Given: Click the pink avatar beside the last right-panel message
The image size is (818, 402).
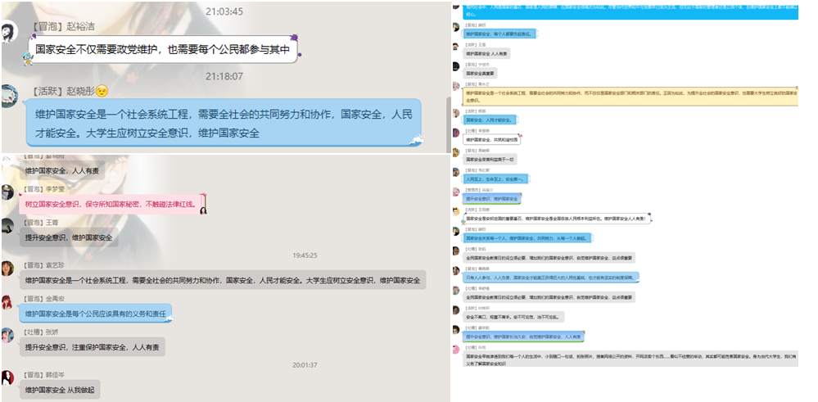Looking at the screenshot, I should [455, 349].
